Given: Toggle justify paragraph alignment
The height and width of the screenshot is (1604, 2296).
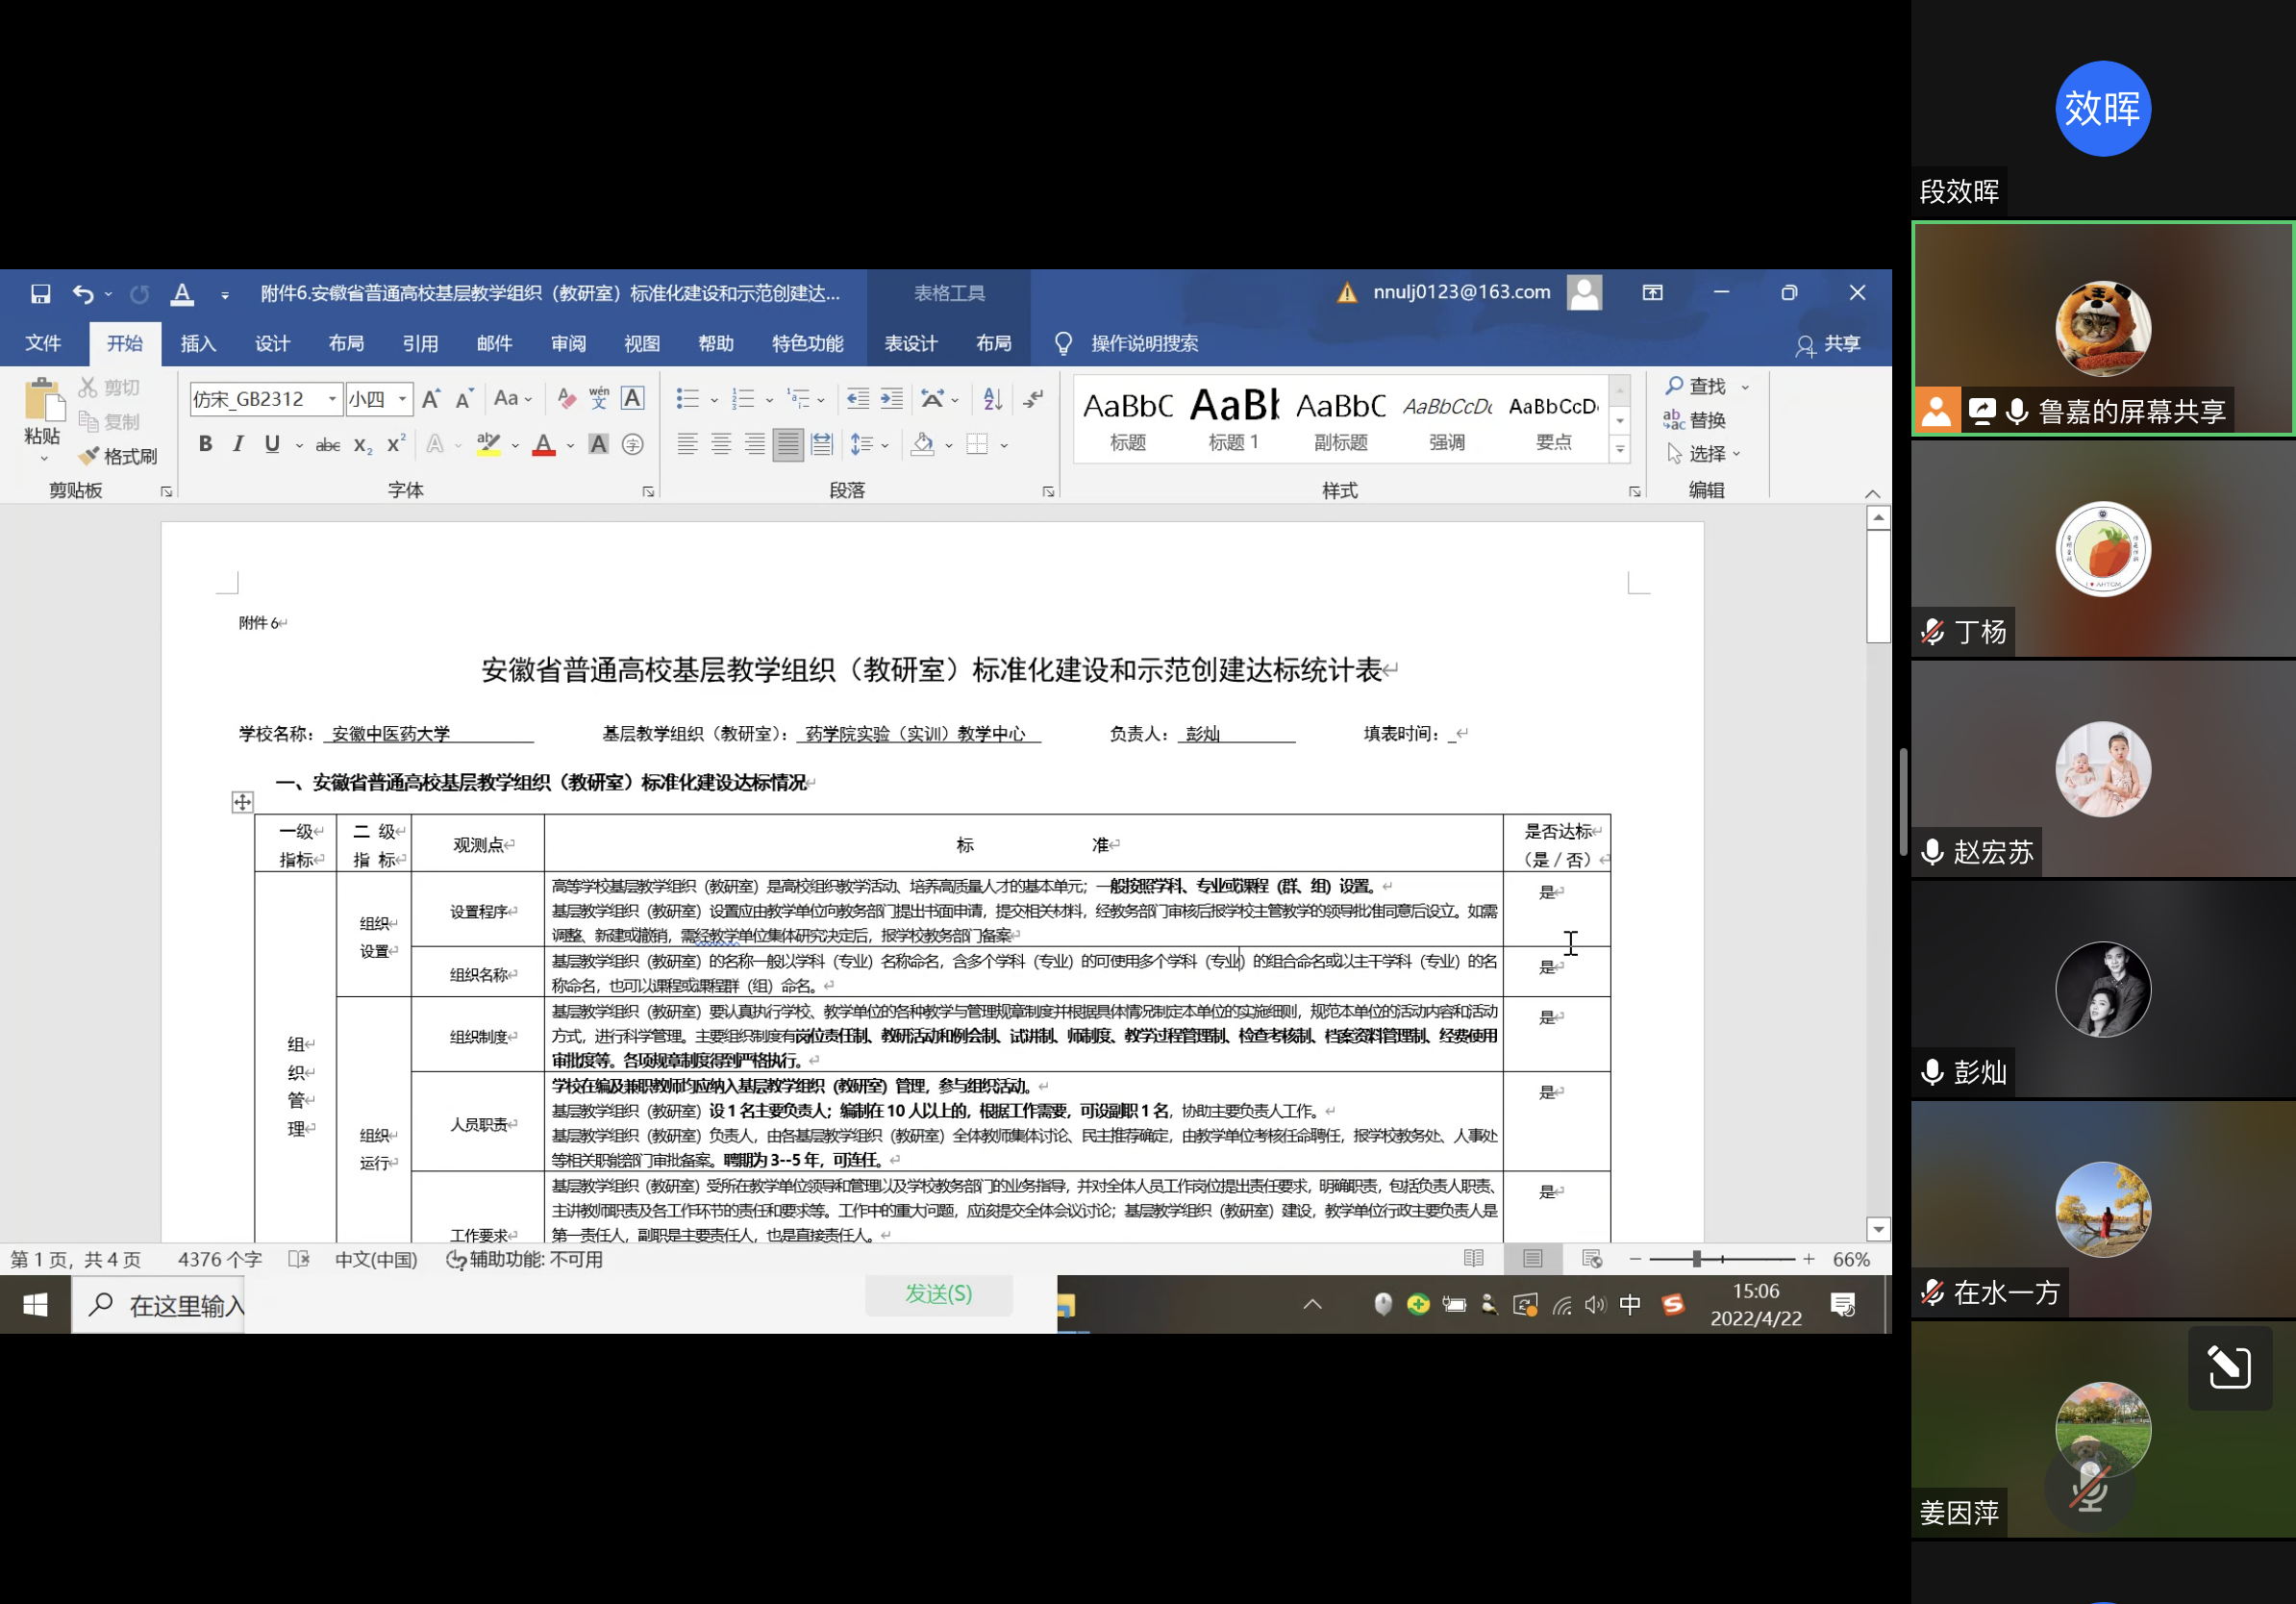Looking at the screenshot, I should coord(788,444).
